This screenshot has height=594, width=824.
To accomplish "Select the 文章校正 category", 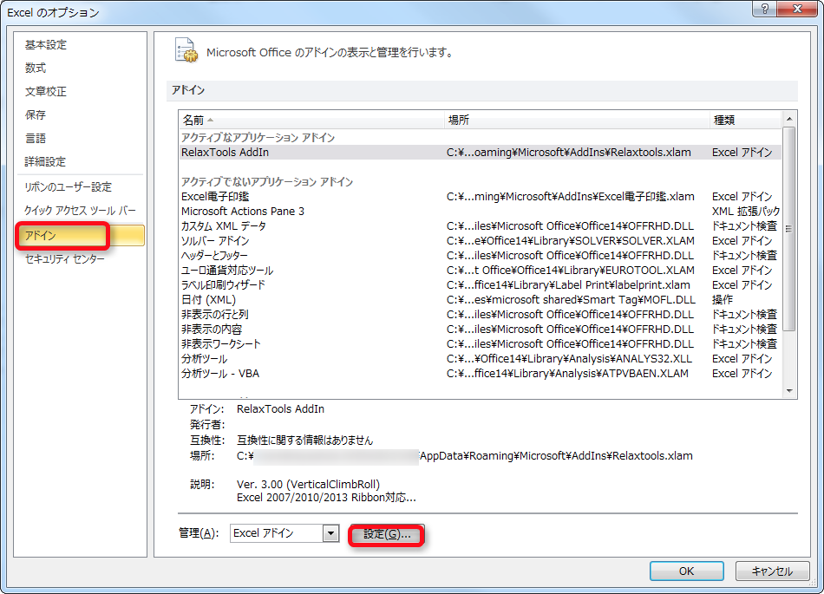I will [x=46, y=91].
